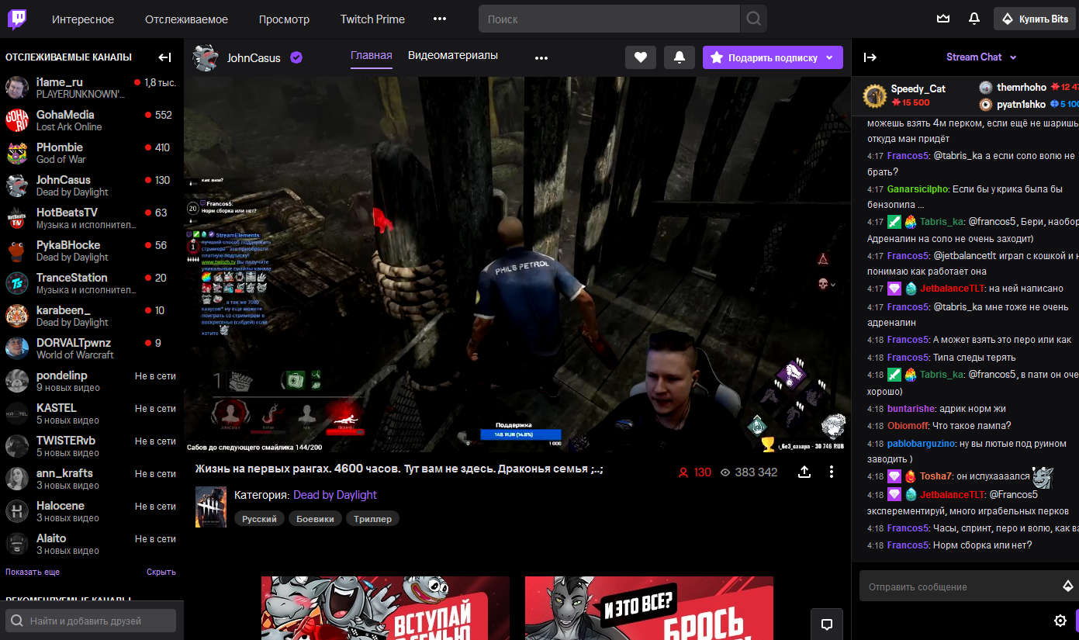This screenshot has height=640, width=1079.
Task: Click Скрыть link in sidebar
Action: tap(161, 572)
